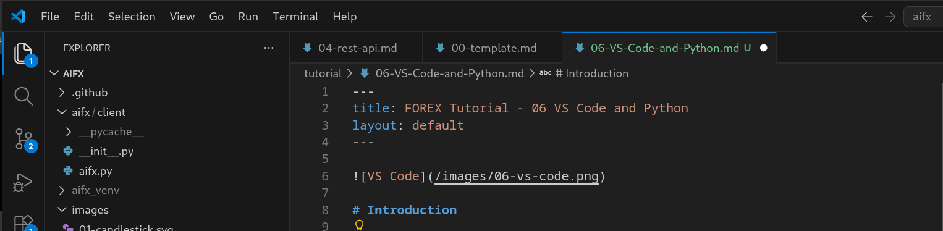The width and height of the screenshot is (943, 231).
Task: Go forward with the right arrow
Action: [x=890, y=17]
